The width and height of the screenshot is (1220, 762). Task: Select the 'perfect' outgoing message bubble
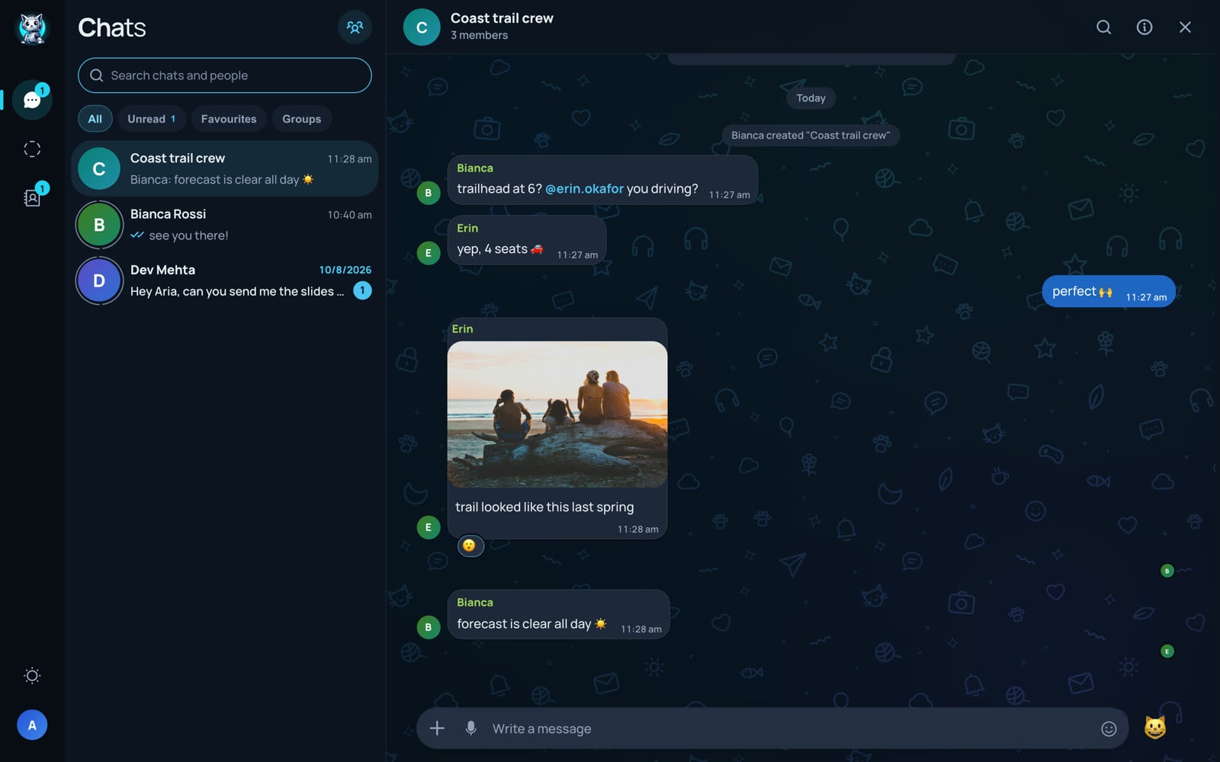(x=1109, y=291)
